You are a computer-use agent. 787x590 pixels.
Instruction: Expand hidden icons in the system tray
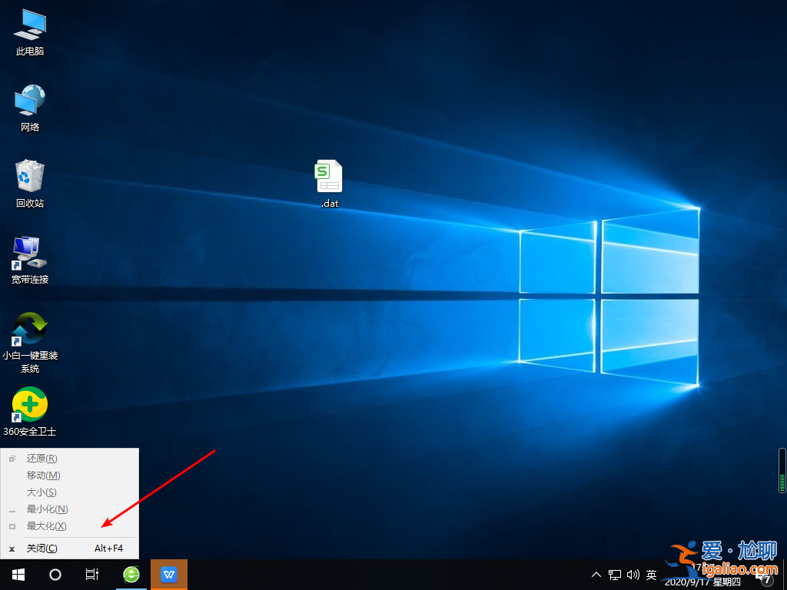(x=596, y=574)
